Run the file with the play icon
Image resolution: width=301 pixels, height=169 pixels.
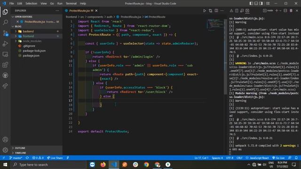(205, 11)
